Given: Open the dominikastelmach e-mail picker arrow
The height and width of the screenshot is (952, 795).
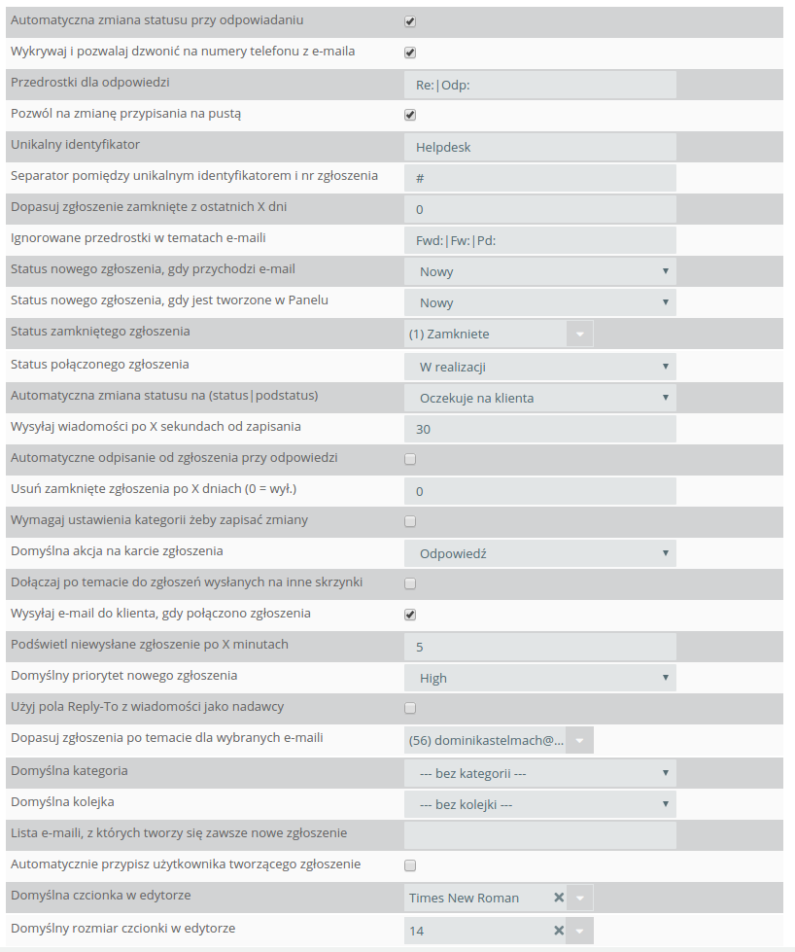Looking at the screenshot, I should 579,740.
